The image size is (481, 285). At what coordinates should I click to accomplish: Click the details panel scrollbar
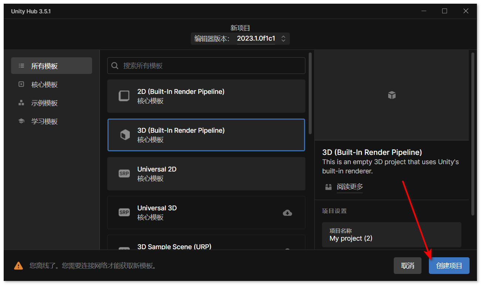[x=472, y=134]
